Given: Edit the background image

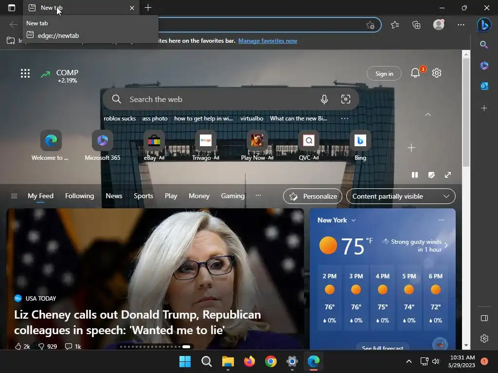Looking at the screenshot, I should 431,175.
